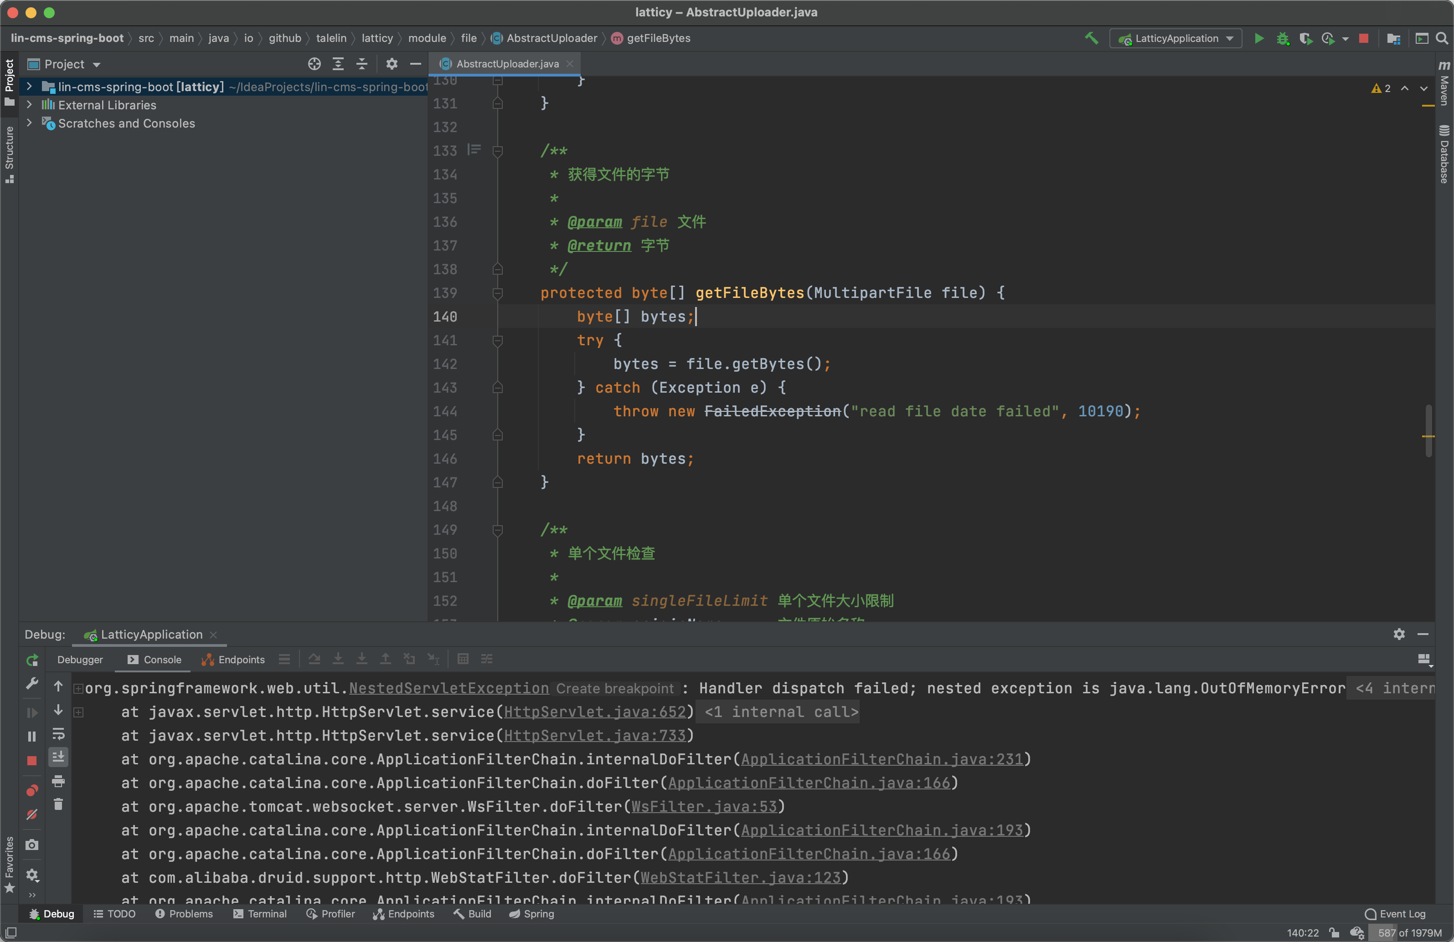
Task: Click Collapse All icon in Project panel
Action: [x=361, y=63]
